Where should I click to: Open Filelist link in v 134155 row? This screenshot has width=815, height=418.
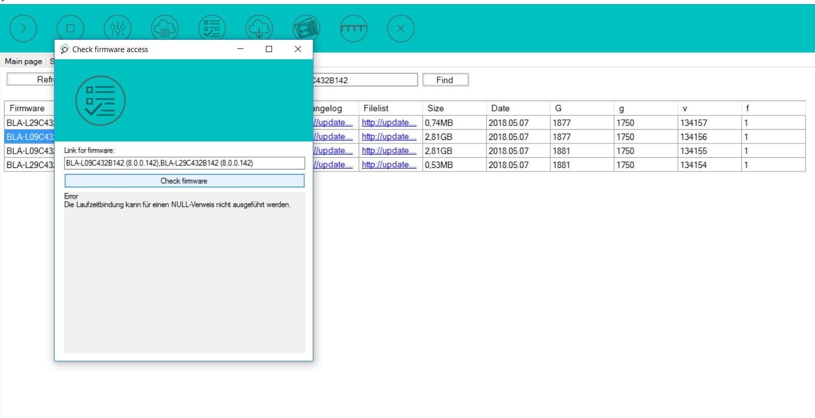click(389, 151)
